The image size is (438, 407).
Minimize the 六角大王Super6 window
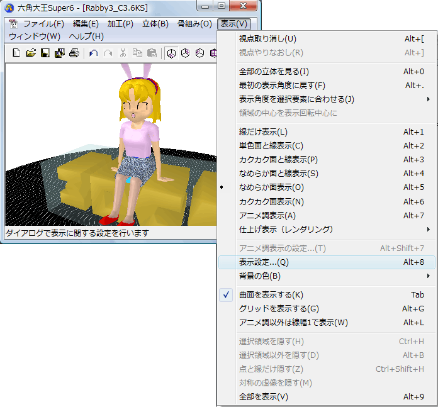[x=205, y=6]
